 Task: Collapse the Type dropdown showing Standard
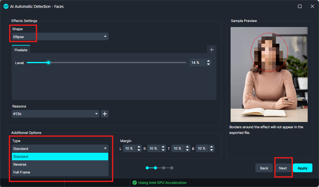pos(60,149)
